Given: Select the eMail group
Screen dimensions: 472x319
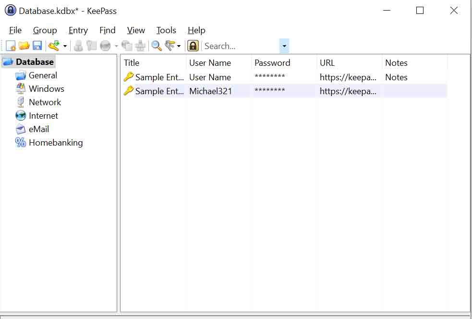Looking at the screenshot, I should pos(33,129).
